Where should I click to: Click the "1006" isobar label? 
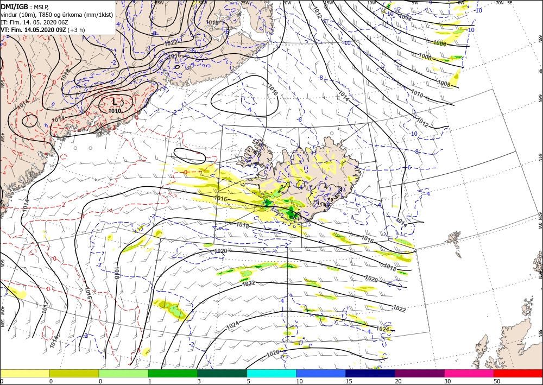(x=425, y=57)
